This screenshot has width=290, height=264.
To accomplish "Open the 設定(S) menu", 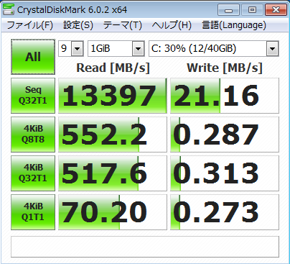I will 78,25.
